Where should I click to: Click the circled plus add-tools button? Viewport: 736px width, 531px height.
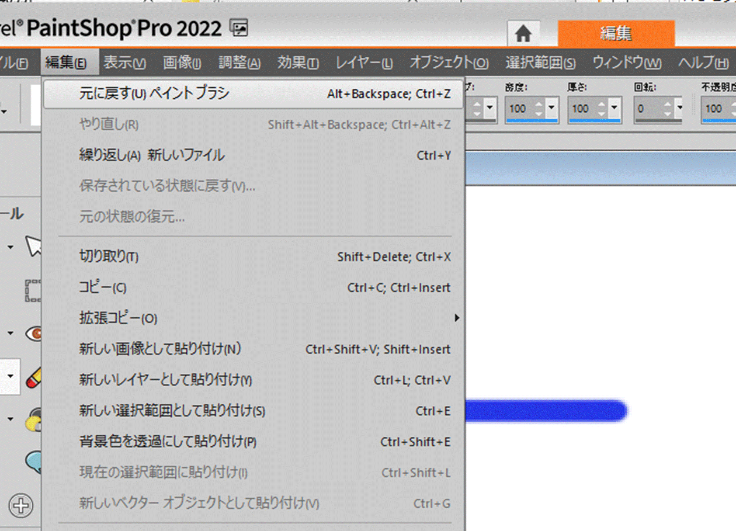[21, 506]
